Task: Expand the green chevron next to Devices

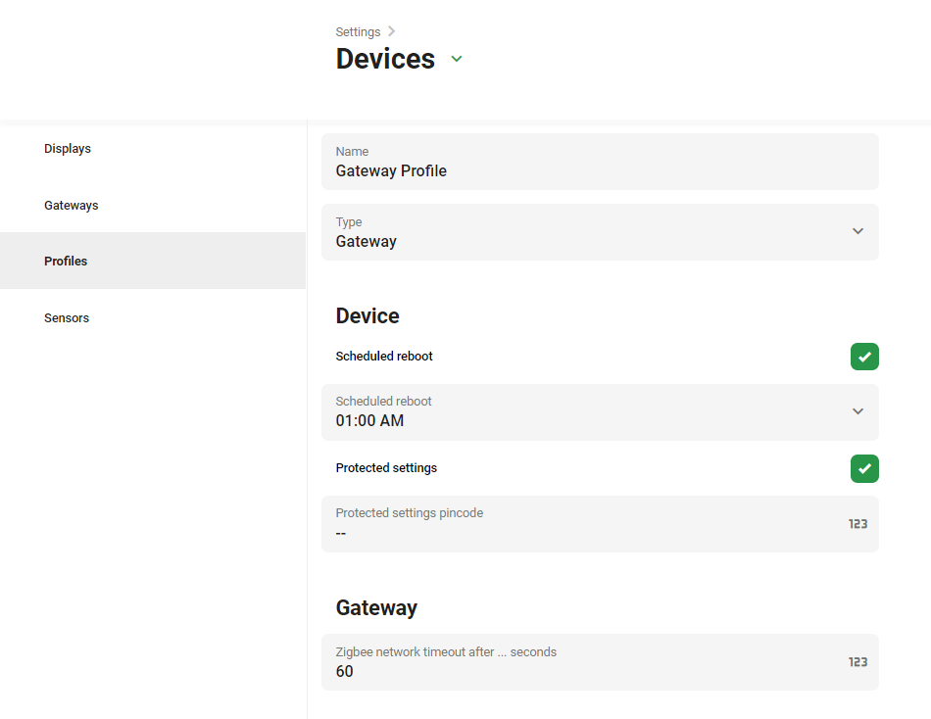Action: [457, 59]
